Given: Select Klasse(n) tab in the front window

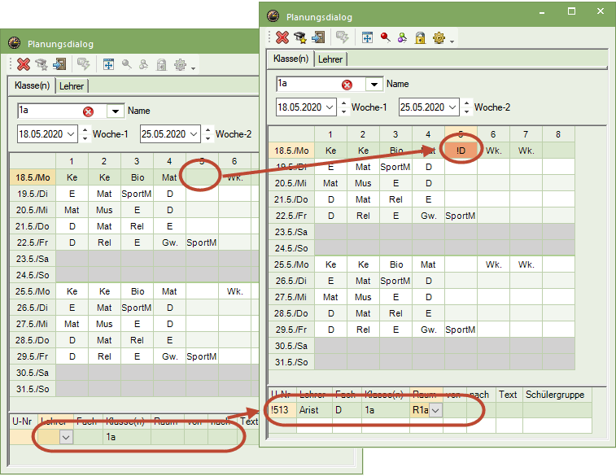Looking at the screenshot, I should click(291, 59).
